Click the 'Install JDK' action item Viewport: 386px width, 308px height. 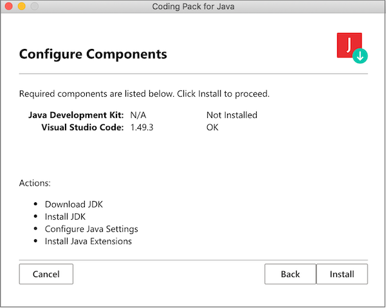point(65,217)
